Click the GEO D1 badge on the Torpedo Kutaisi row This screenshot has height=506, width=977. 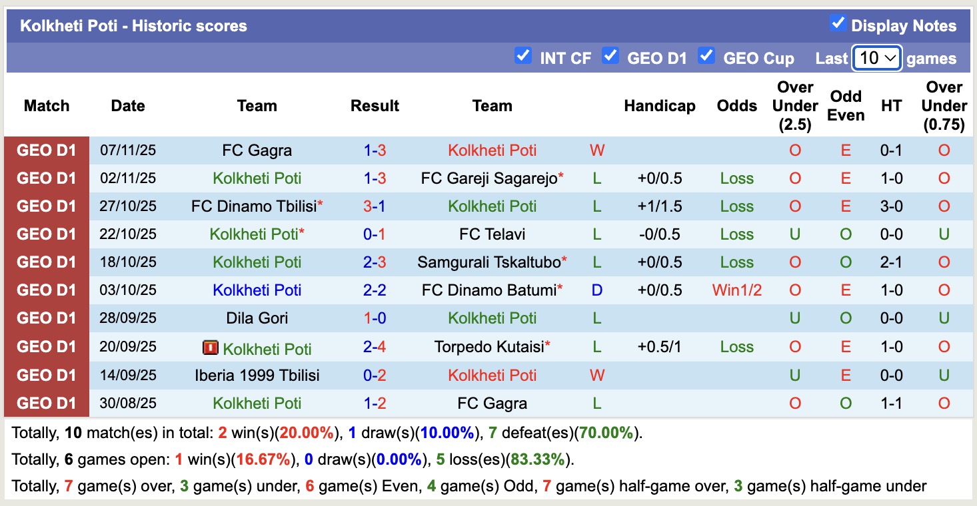pyautogui.click(x=47, y=346)
